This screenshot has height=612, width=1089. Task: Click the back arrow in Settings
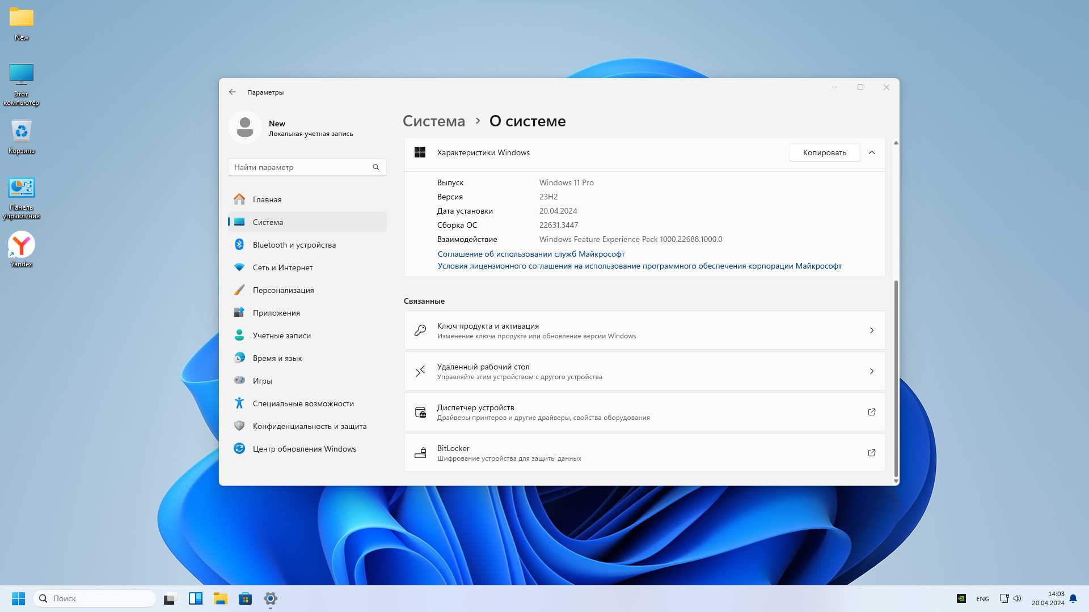232,92
